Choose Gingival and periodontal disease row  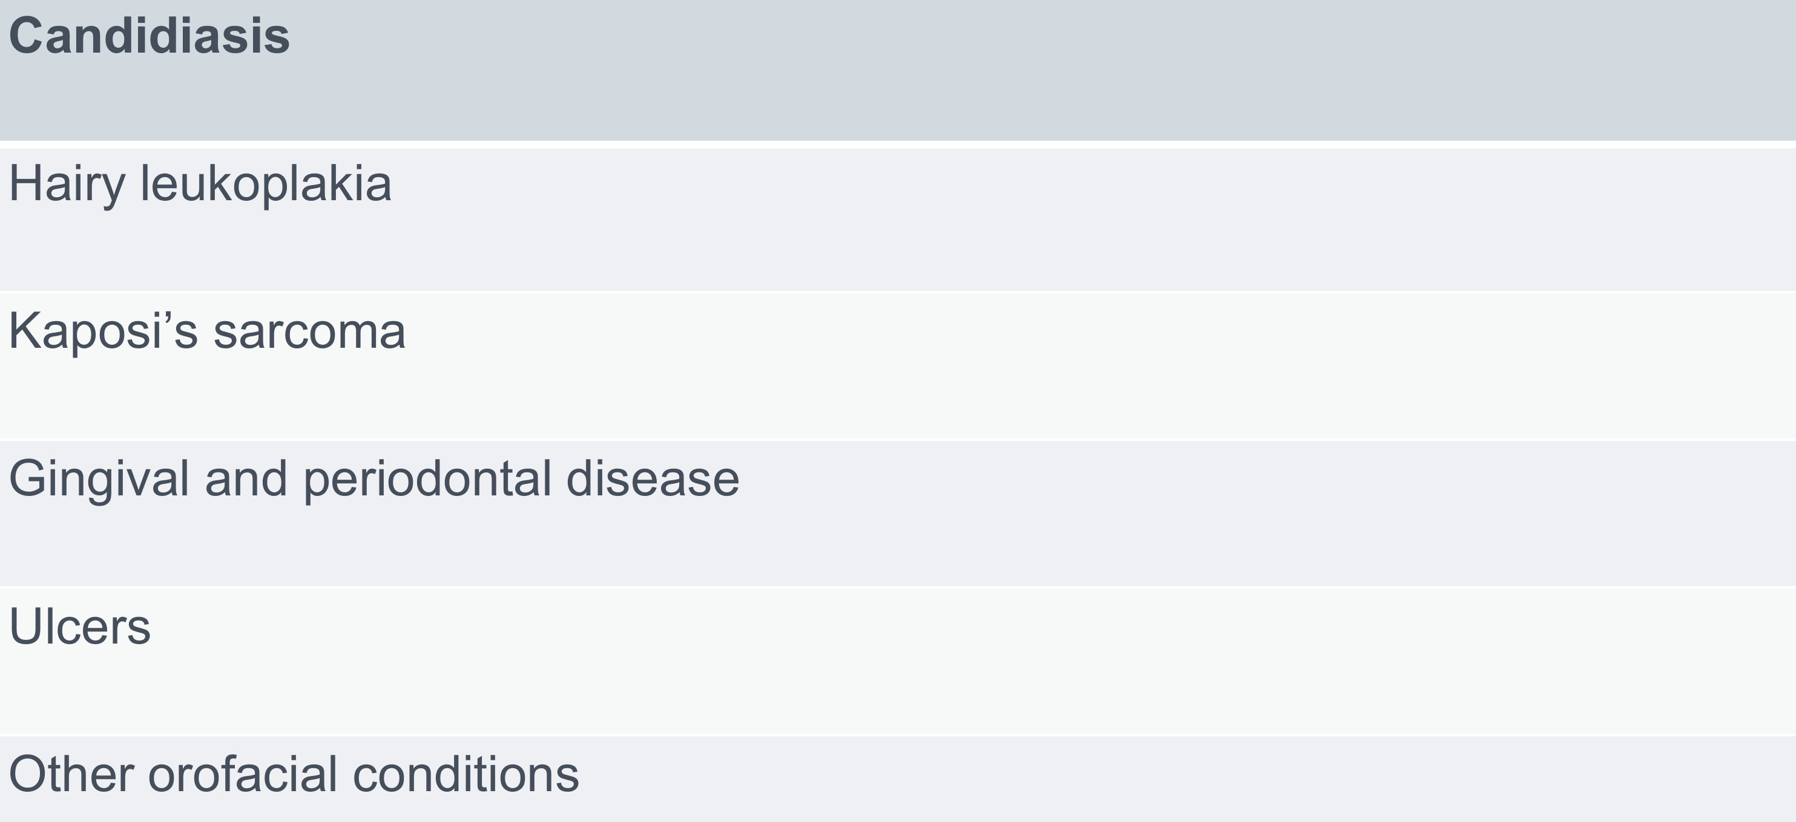[898, 514]
